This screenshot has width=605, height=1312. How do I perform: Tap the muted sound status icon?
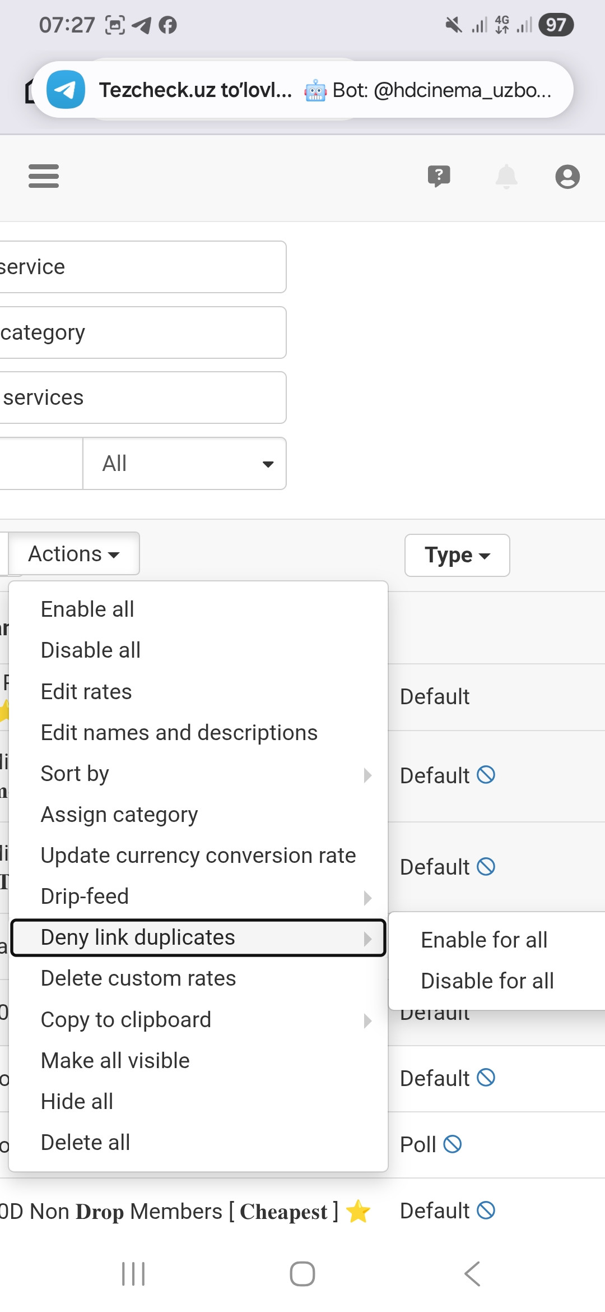(453, 25)
